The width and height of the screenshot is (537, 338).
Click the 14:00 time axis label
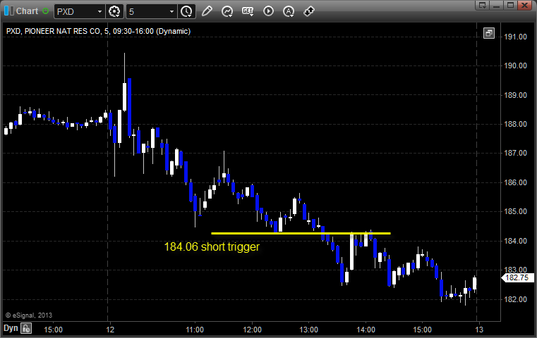point(366,330)
